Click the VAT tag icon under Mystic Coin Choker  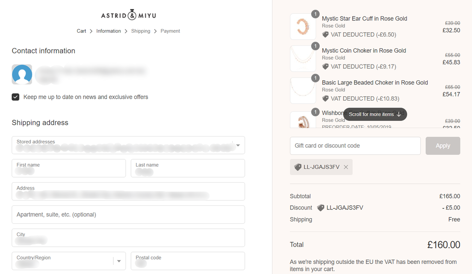325,66
